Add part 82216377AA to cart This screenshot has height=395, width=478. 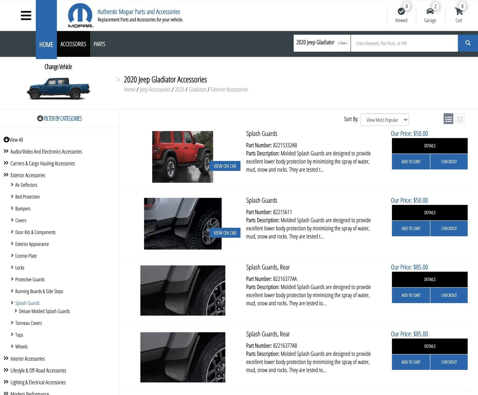pyautogui.click(x=411, y=295)
